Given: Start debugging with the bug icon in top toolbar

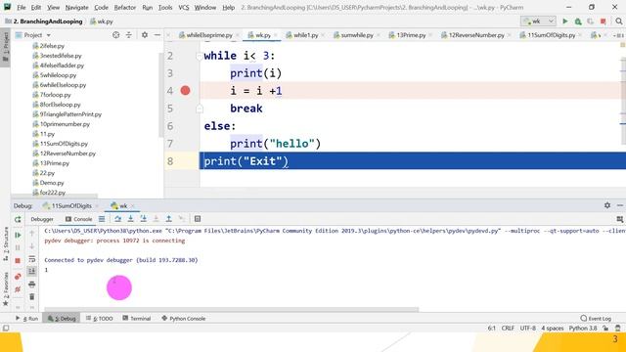Looking at the screenshot, I should [578, 22].
